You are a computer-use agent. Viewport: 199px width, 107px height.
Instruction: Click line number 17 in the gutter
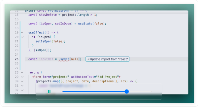click(x=17, y=24)
